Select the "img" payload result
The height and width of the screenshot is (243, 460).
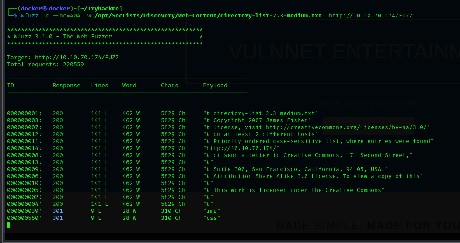[x=212, y=211]
